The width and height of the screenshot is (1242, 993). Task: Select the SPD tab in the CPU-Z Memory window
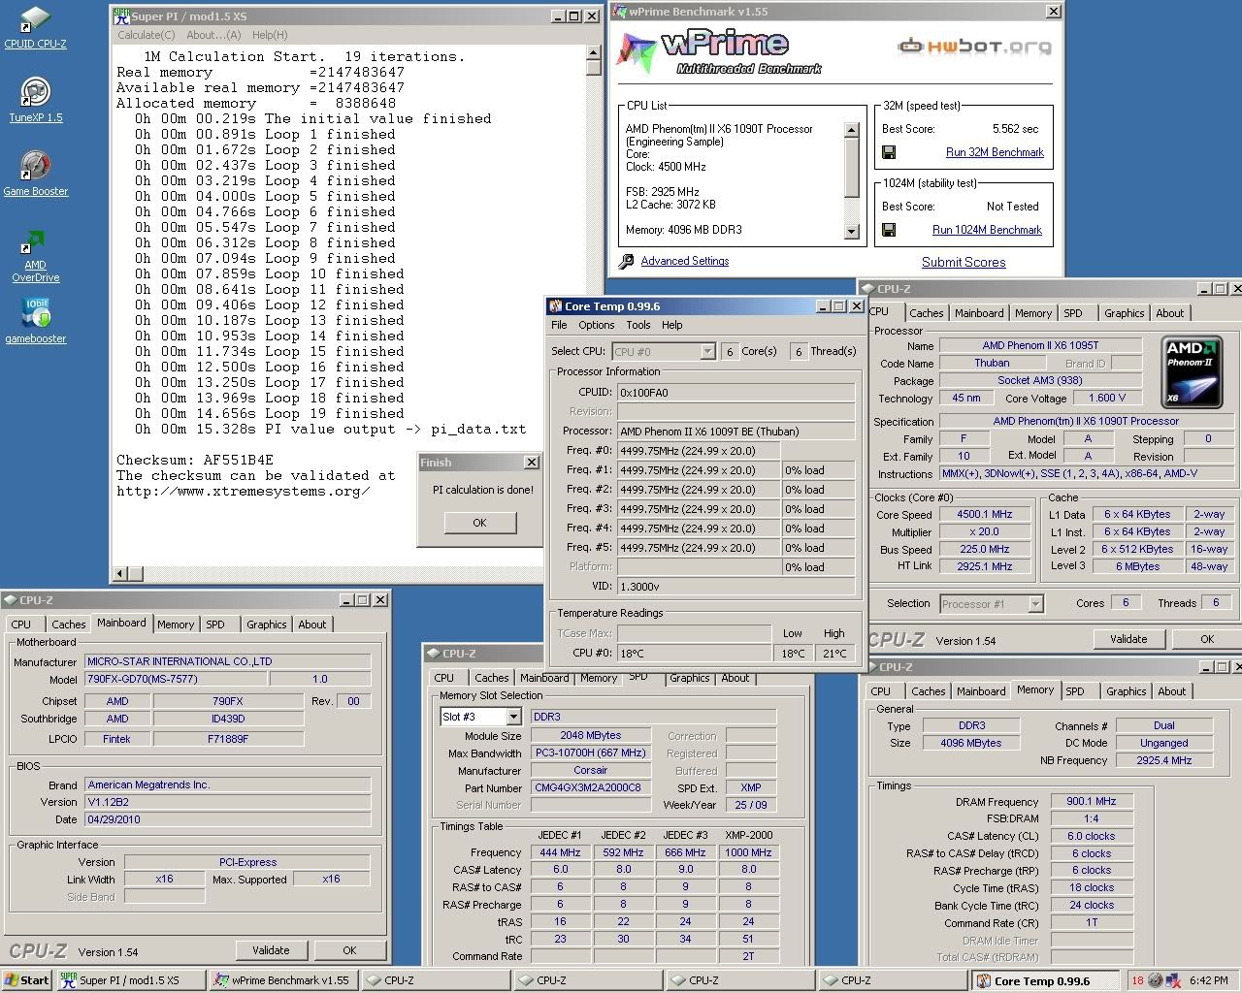tap(1075, 691)
